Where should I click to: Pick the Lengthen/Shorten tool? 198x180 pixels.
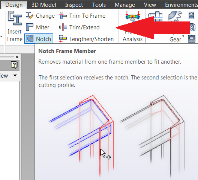(86, 39)
